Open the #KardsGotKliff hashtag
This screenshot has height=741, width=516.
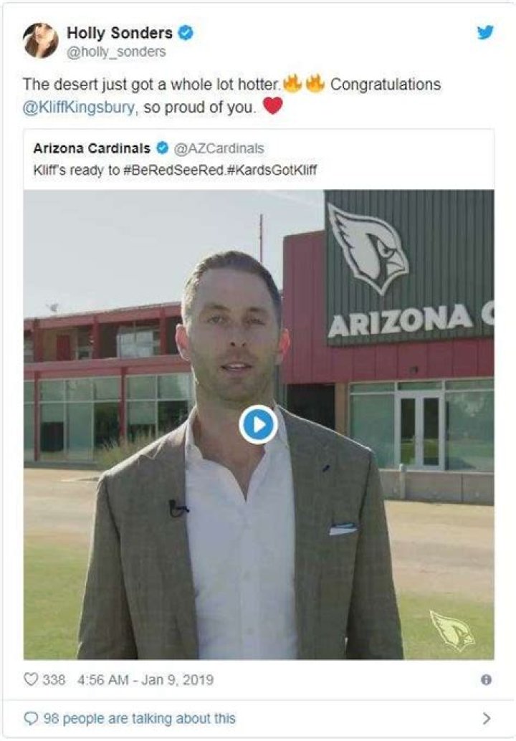[x=272, y=170]
